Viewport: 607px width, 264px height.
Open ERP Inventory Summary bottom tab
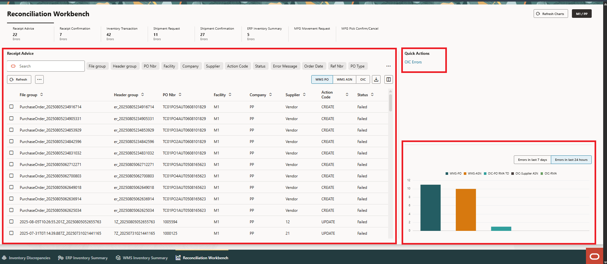(83, 258)
